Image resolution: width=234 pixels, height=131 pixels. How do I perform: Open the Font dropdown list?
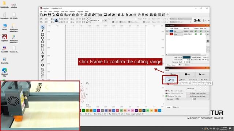click(x=125, y=19)
